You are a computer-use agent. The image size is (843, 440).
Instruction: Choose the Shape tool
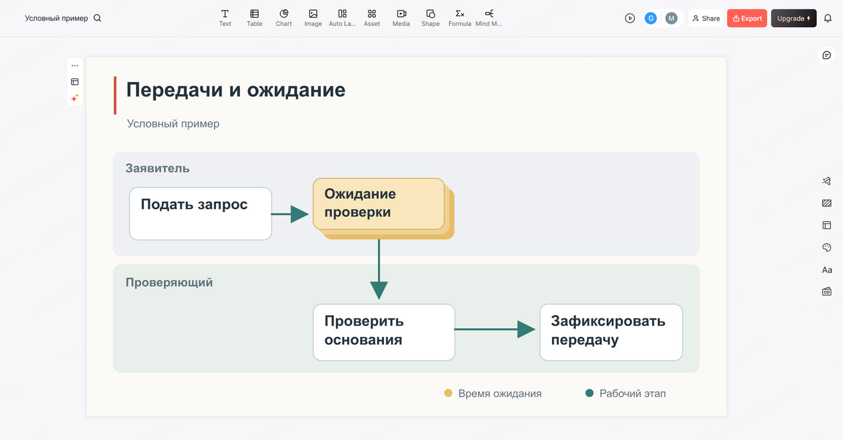(430, 18)
